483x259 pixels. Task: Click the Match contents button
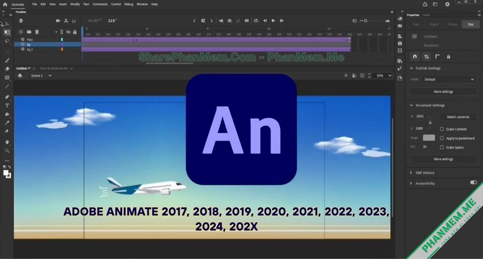(x=458, y=117)
